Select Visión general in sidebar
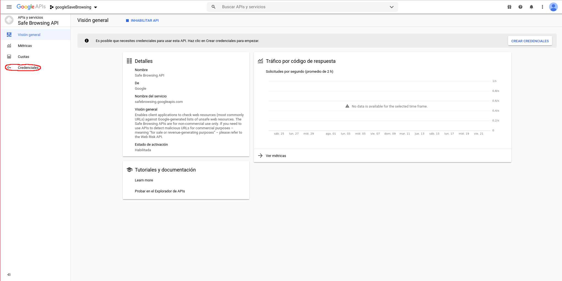562x281 pixels. pos(29,35)
